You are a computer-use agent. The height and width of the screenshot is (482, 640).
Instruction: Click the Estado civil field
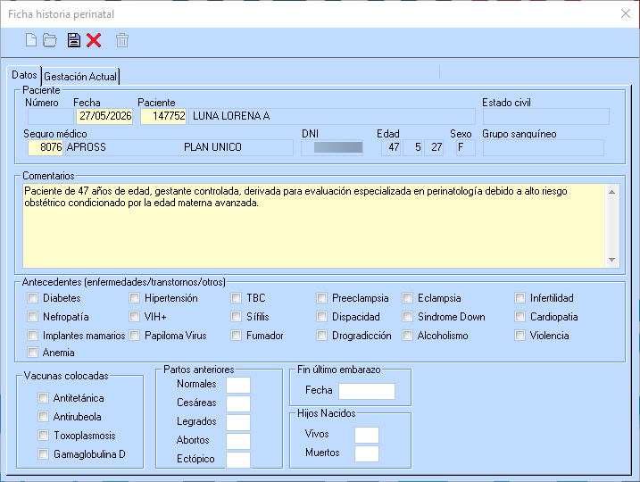545,116
